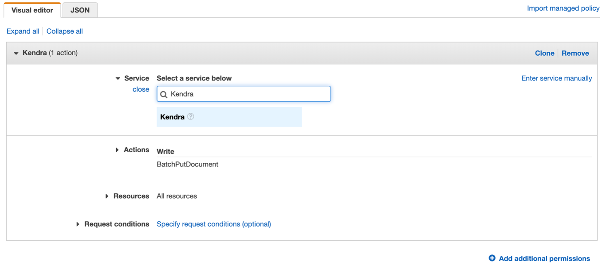614x273 pixels.
Task: Click the plus icon beside Add additional permissions
Action: point(492,258)
